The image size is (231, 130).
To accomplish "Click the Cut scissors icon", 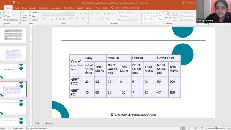I will tap(4, 12).
